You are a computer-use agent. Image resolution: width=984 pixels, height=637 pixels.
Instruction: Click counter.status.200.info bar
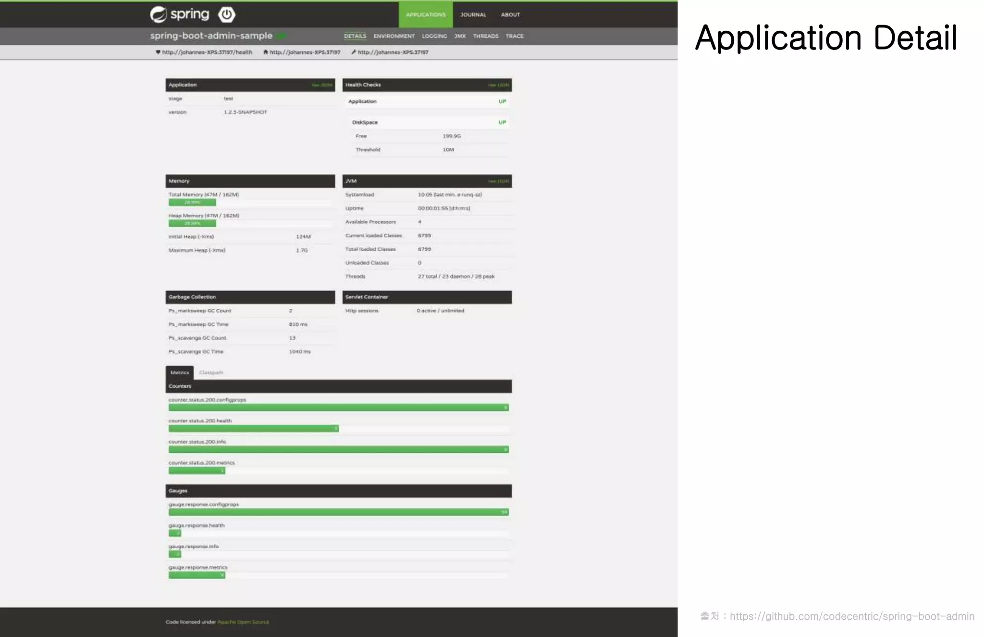click(339, 450)
